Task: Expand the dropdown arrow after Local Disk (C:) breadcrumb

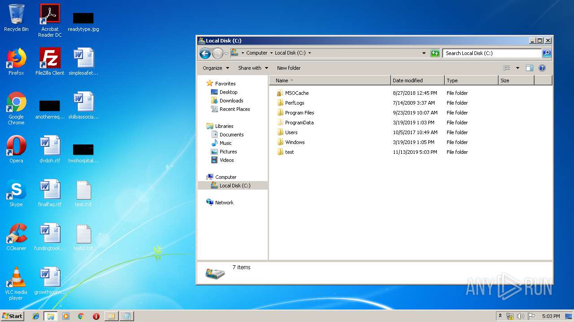Action: click(309, 53)
